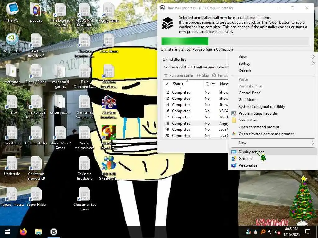Screen dimensions: 318x238
Task: Select the Papers, Please shortcut
Action: pyautogui.click(x=12, y=197)
